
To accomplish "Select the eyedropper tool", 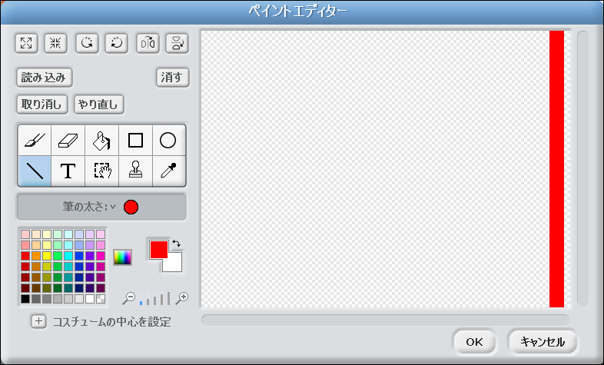I will [x=169, y=171].
